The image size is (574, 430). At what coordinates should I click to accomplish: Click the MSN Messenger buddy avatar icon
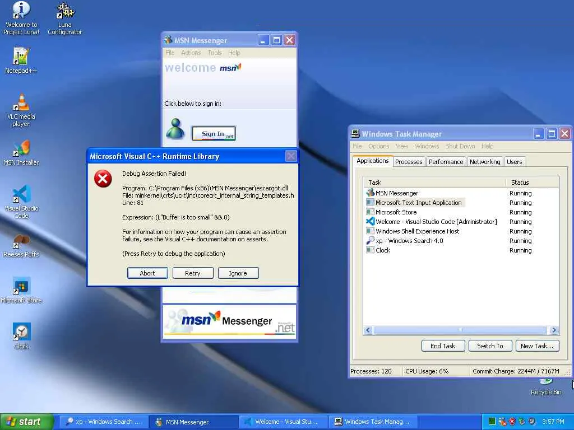tap(175, 129)
